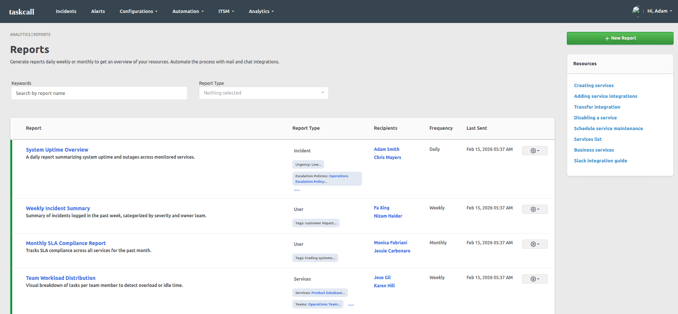The image size is (678, 314).
Task: Open Weekly Incident Summary report
Action: [x=58, y=208]
